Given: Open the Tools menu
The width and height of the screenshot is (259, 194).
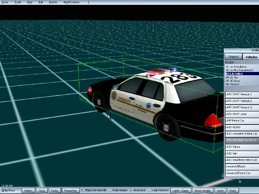Looking at the screenshot, I should click(x=18, y=2).
